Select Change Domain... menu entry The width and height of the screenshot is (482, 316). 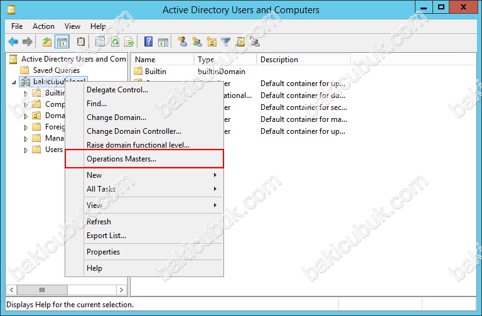[x=144, y=117]
